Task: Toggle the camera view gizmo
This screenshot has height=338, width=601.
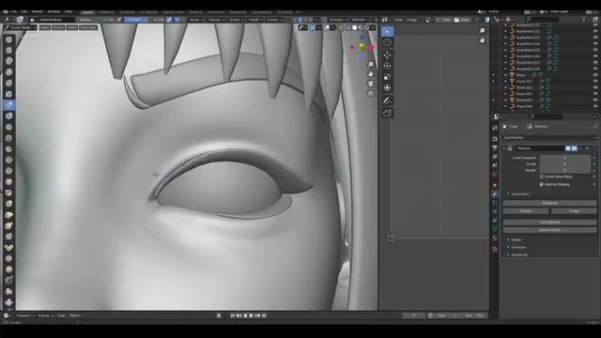Action: click(371, 84)
